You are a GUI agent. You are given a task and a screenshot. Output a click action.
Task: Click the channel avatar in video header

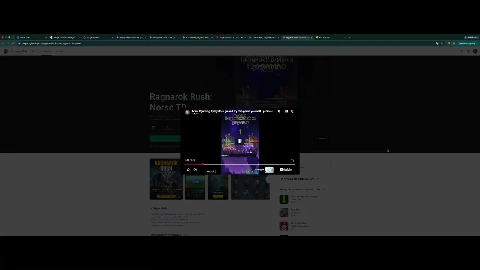187,112
